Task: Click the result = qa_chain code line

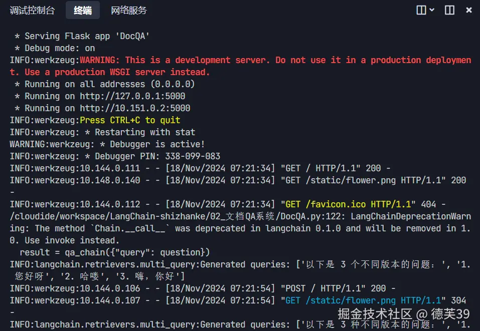Action: pyautogui.click(x=115, y=252)
